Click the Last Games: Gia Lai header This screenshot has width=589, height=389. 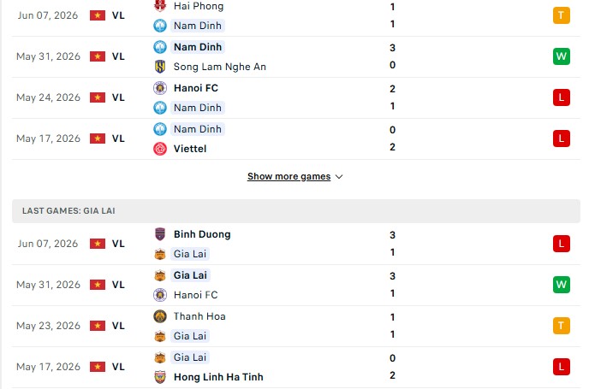tap(296, 211)
